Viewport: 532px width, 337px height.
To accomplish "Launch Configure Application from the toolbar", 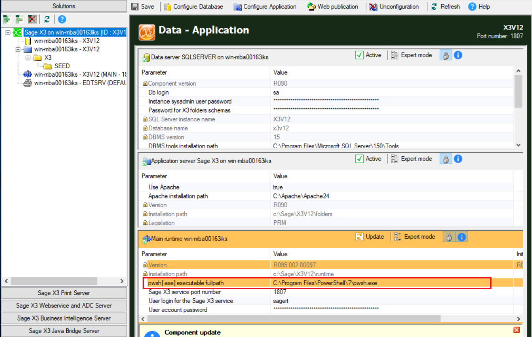I will [265, 6].
